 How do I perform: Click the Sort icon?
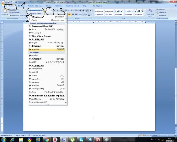click(x=87, y=11)
